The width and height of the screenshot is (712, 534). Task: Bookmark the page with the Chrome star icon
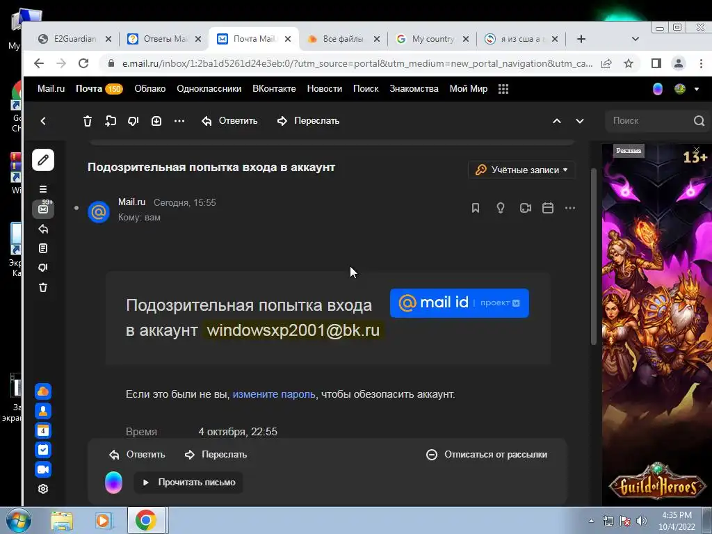(629, 63)
